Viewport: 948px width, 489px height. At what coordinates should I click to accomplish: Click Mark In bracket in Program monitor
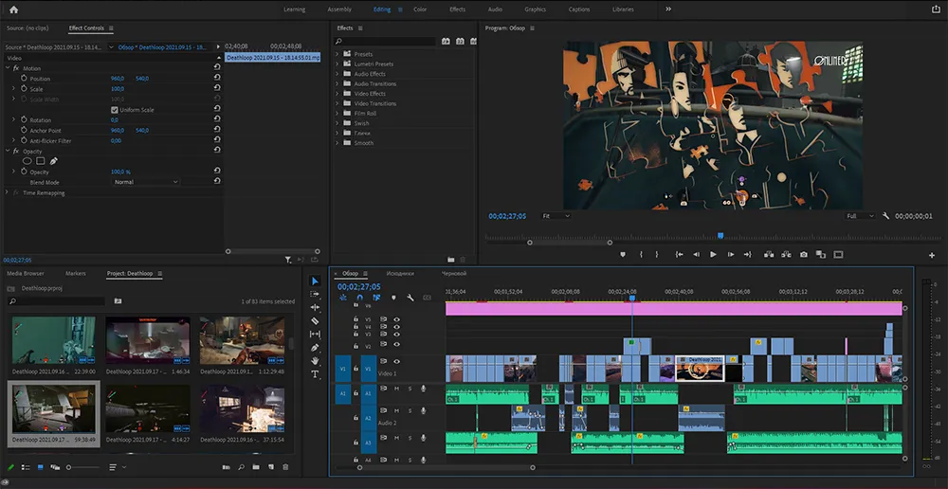tap(641, 255)
